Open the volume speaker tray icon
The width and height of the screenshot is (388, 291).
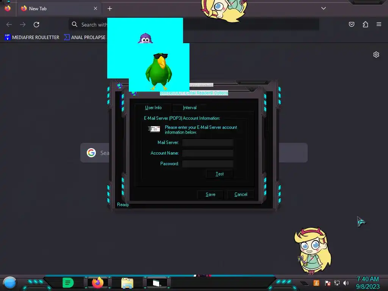pos(346,283)
